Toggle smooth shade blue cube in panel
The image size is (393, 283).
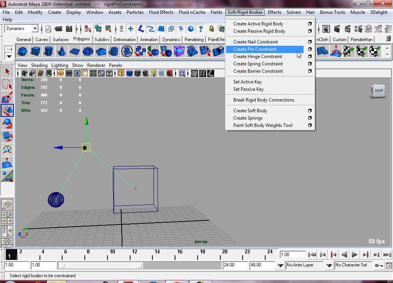pos(129,73)
